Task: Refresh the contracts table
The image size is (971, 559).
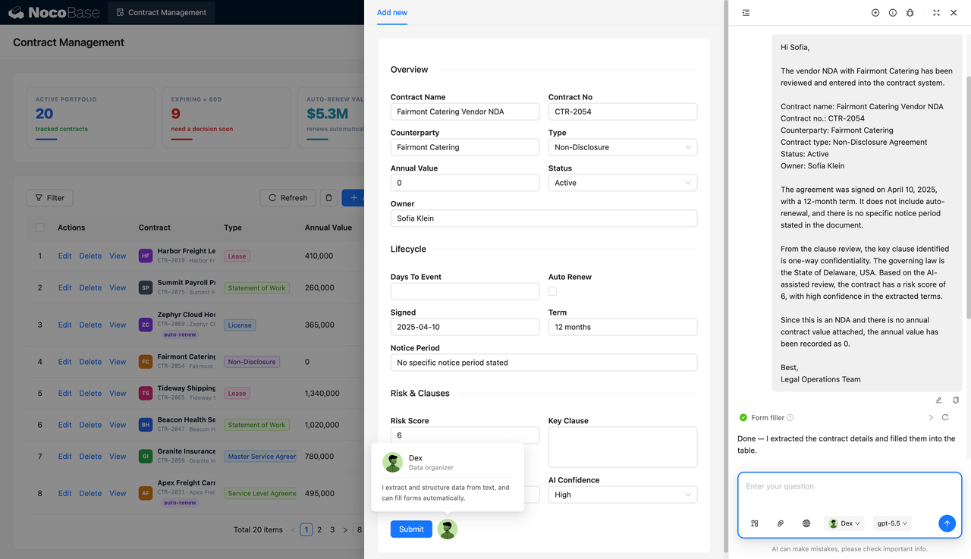Action: pos(288,198)
